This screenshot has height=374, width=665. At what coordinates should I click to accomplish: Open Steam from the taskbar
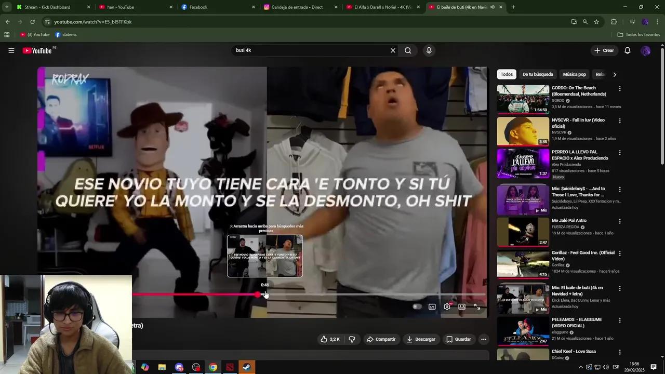click(x=247, y=367)
